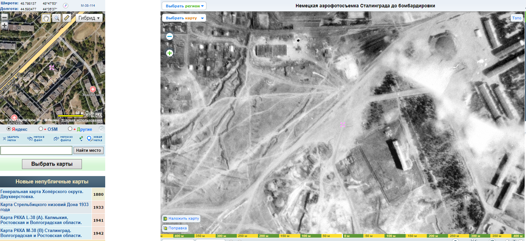Zoom out the small Yandex map
This screenshot has height=241, width=526.
(4, 17)
